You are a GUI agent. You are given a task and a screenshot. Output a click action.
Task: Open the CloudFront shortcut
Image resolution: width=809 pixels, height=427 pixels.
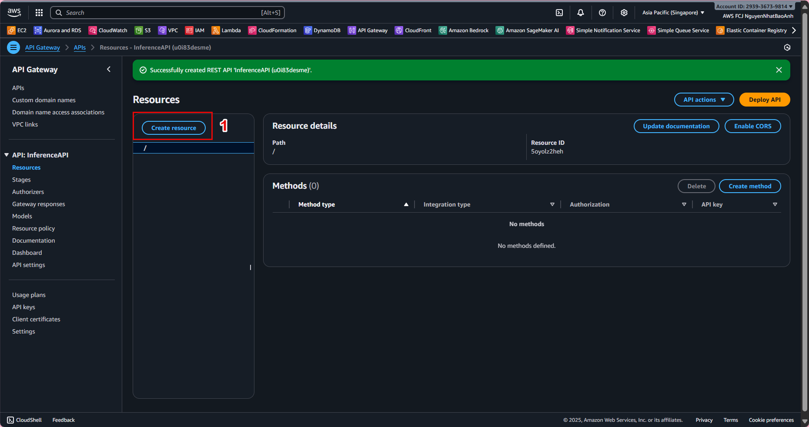pos(413,30)
